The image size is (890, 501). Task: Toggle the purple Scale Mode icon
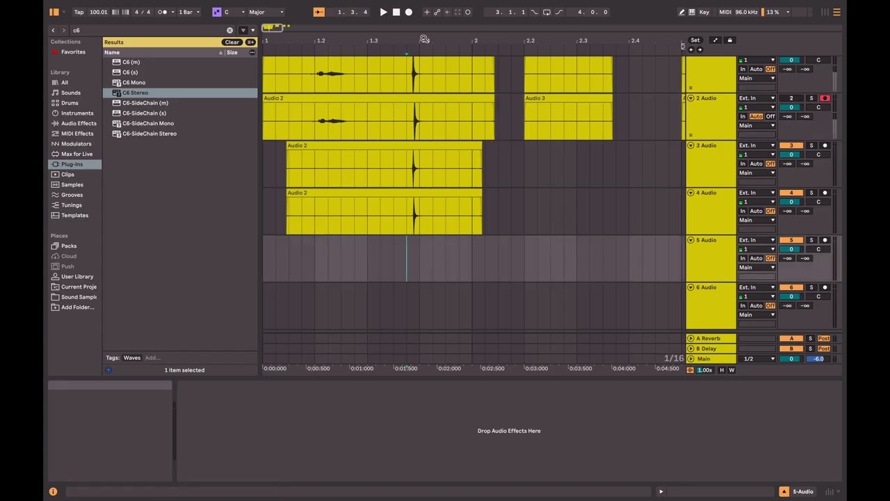tap(216, 12)
